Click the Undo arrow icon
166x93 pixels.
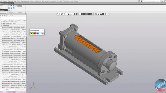click(9, 10)
